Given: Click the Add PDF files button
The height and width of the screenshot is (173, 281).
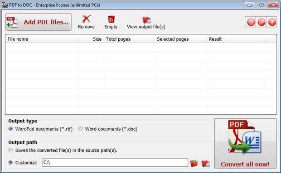Looking at the screenshot, I should tap(39, 22).
